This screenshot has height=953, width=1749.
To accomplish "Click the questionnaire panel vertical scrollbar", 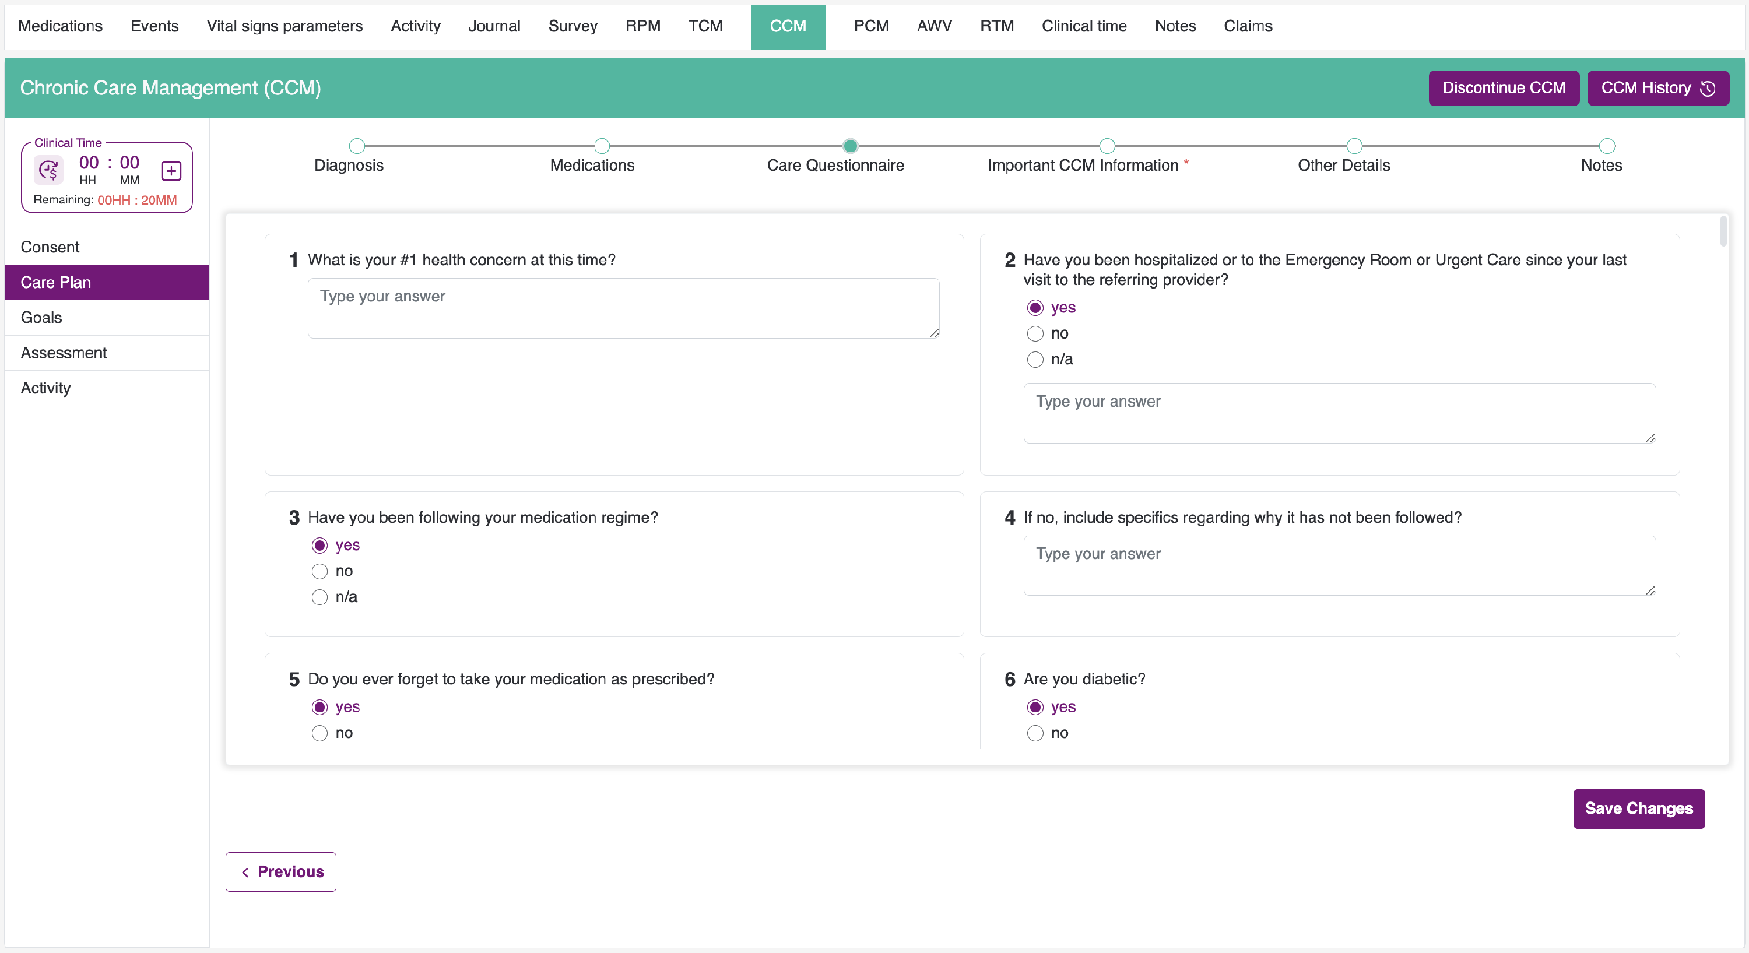I will point(1723,232).
